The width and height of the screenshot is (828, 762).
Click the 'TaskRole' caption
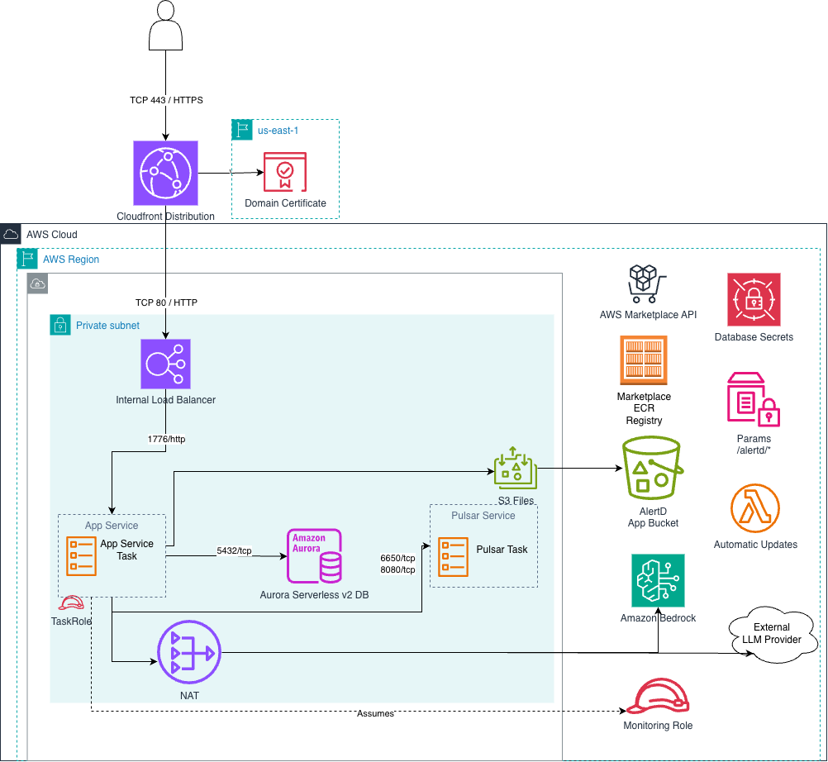pyautogui.click(x=71, y=622)
